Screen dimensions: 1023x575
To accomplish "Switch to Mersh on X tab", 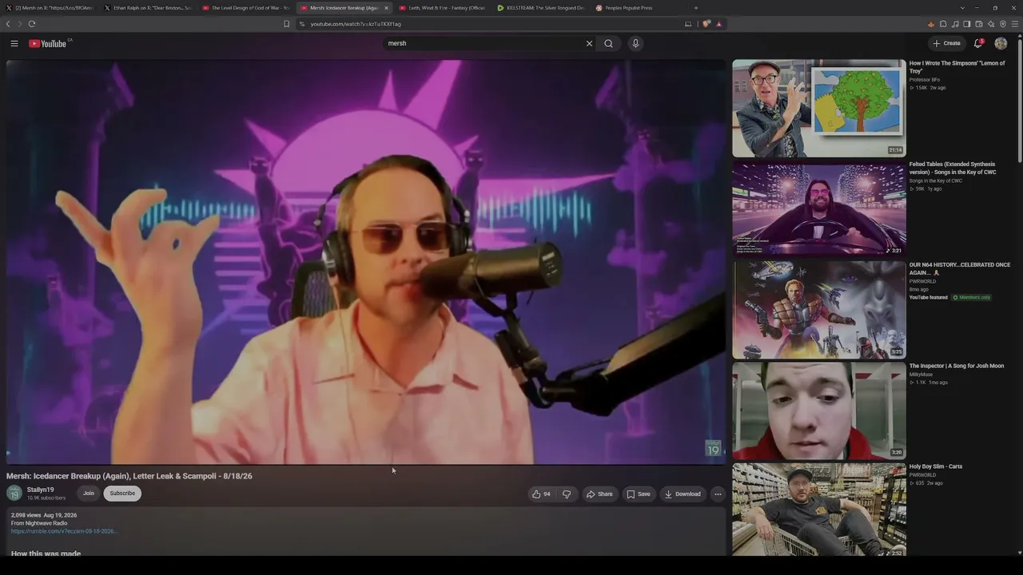I will tap(50, 8).
